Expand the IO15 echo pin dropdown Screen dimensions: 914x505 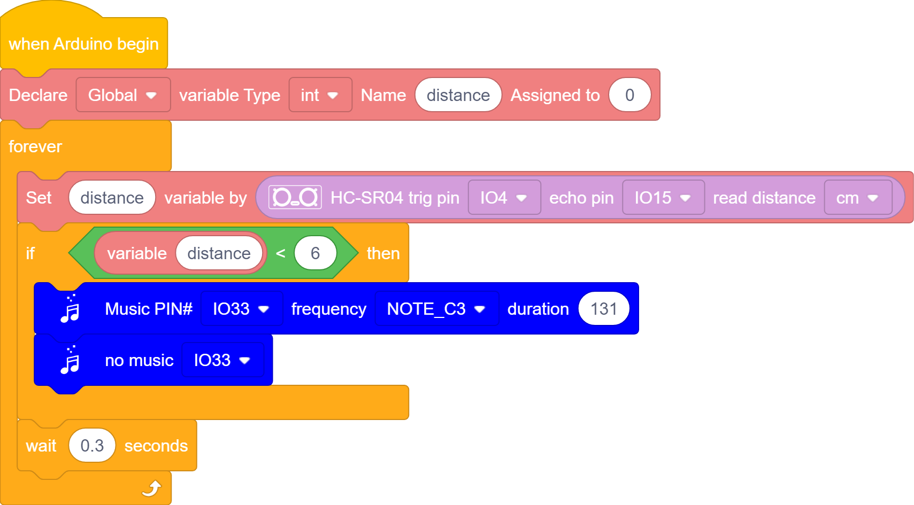click(663, 197)
